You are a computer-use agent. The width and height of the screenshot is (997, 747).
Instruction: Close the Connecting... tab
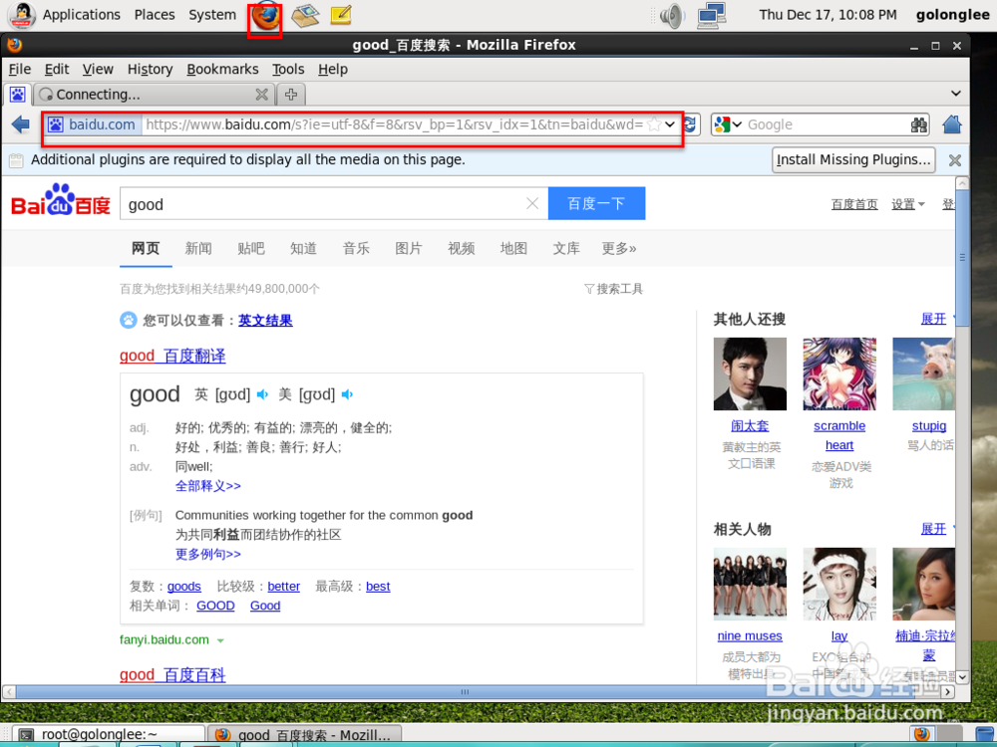click(x=261, y=95)
